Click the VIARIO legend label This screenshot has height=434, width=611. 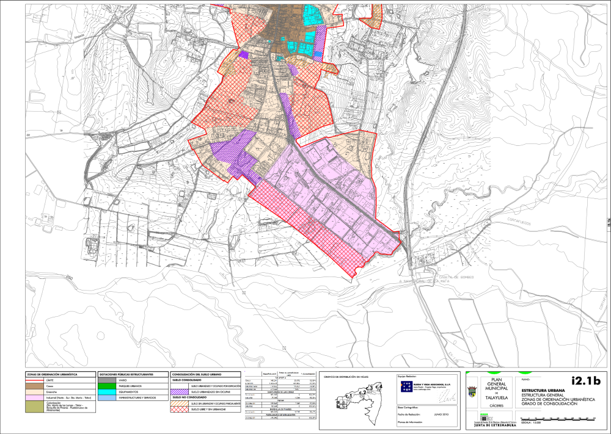pyautogui.click(x=123, y=380)
